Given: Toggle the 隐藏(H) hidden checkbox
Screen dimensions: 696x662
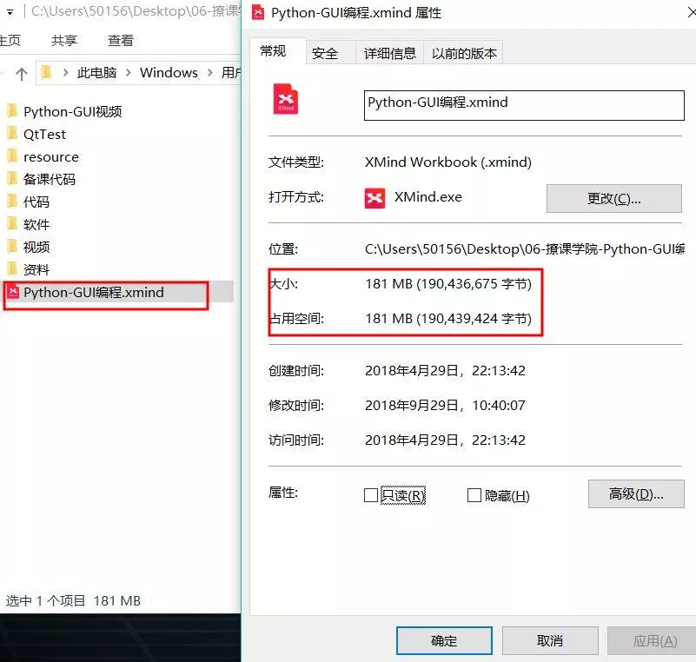Looking at the screenshot, I should [x=474, y=495].
